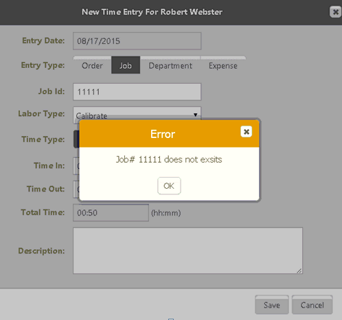
Task: Switch to Expense entry type
Action: 223,66
